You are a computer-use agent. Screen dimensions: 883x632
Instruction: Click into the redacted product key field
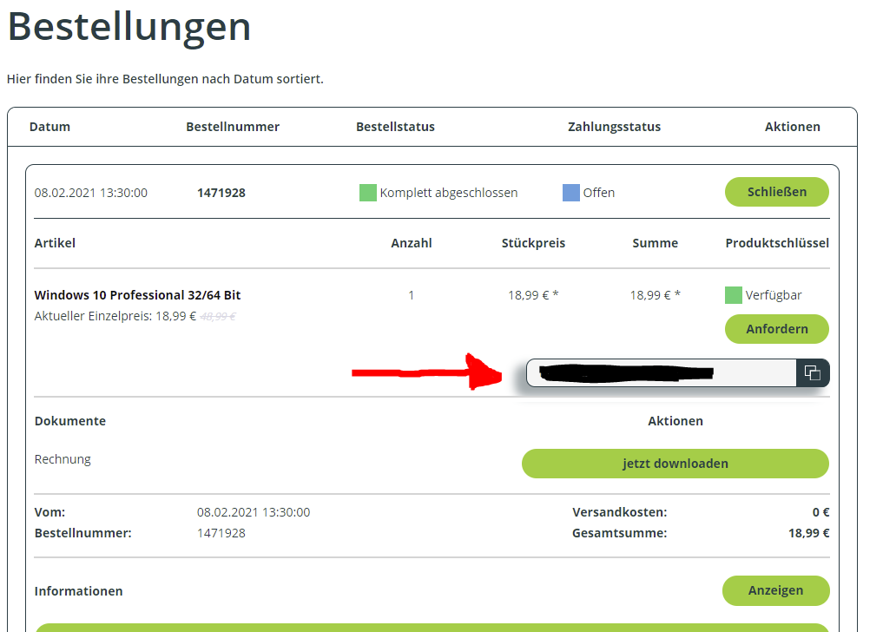point(661,373)
